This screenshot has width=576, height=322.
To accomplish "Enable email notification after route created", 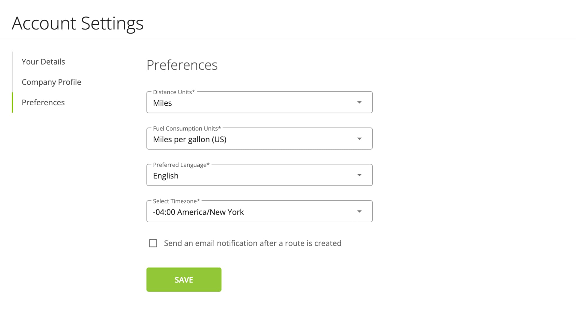I will click(x=153, y=243).
